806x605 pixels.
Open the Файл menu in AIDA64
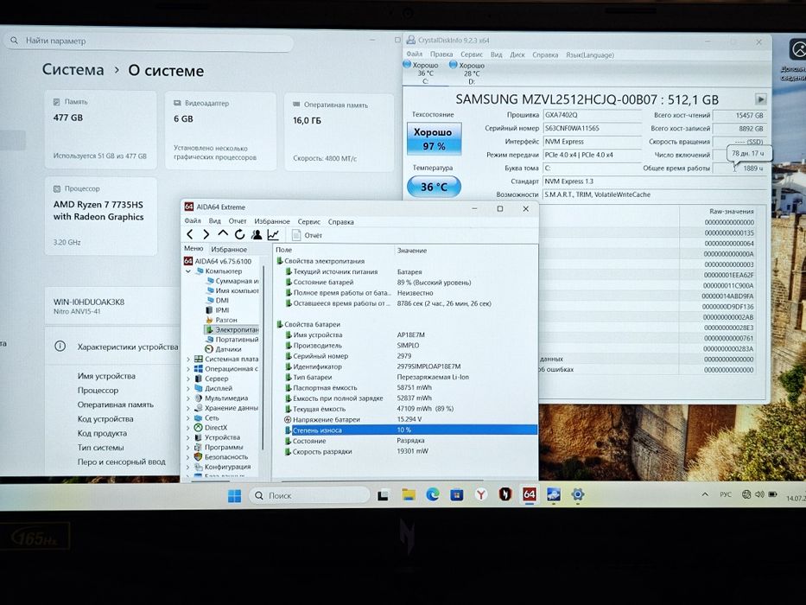[193, 221]
